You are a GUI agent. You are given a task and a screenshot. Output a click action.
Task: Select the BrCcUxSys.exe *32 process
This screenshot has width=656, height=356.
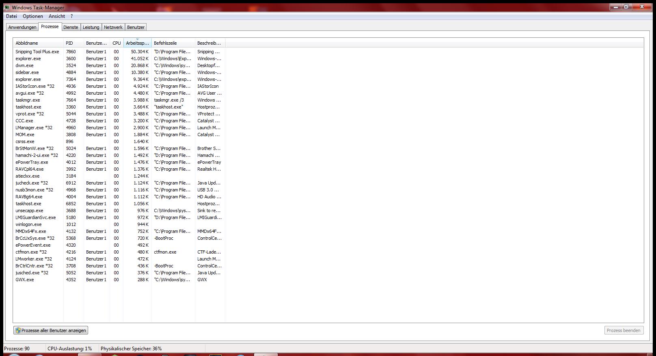pos(119,238)
